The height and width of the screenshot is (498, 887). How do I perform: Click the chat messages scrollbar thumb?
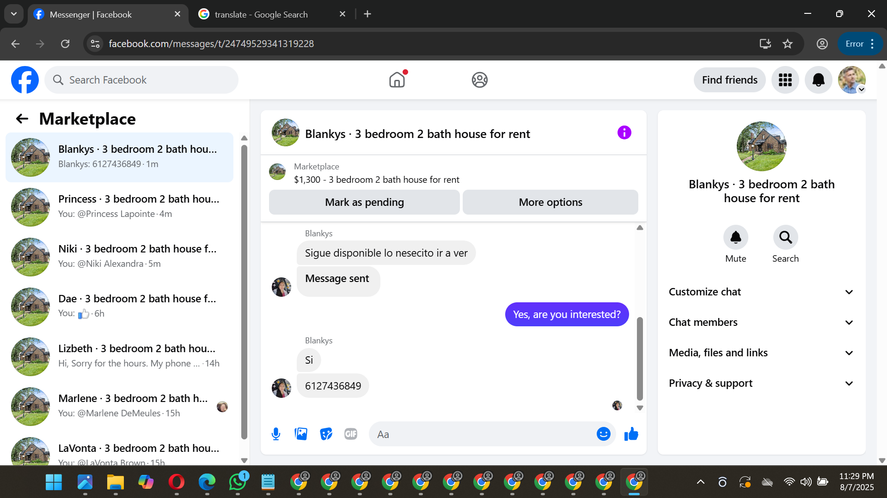point(640,359)
